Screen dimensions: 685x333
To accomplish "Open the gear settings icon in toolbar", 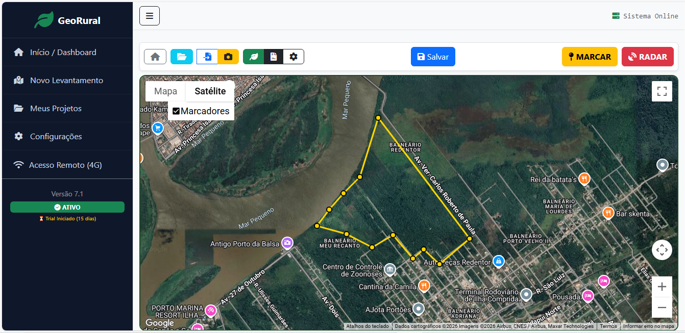I will coord(293,57).
